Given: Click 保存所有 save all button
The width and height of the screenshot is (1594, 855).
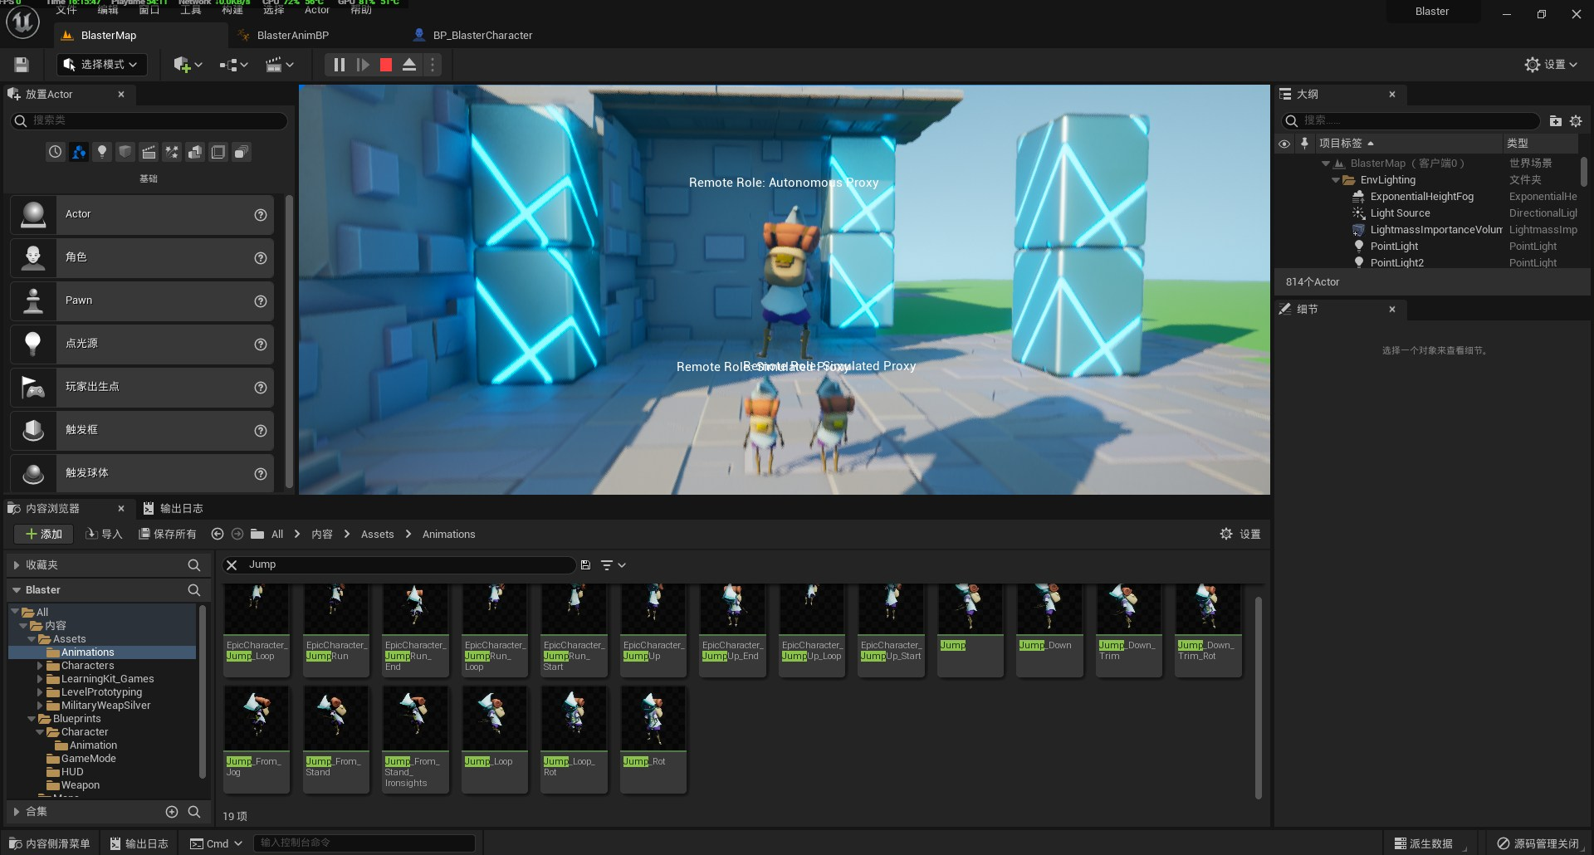Looking at the screenshot, I should tap(168, 534).
